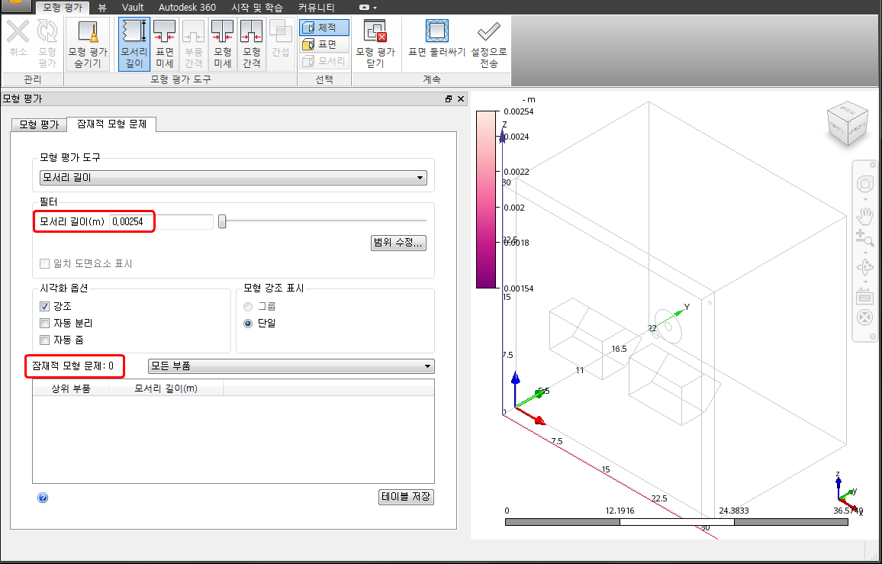Click the 테이블 저장 button
The width and height of the screenshot is (882, 564).
[x=406, y=497]
